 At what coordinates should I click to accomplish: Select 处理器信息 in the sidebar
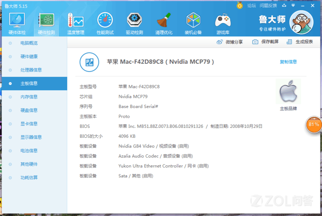[x=31, y=70]
